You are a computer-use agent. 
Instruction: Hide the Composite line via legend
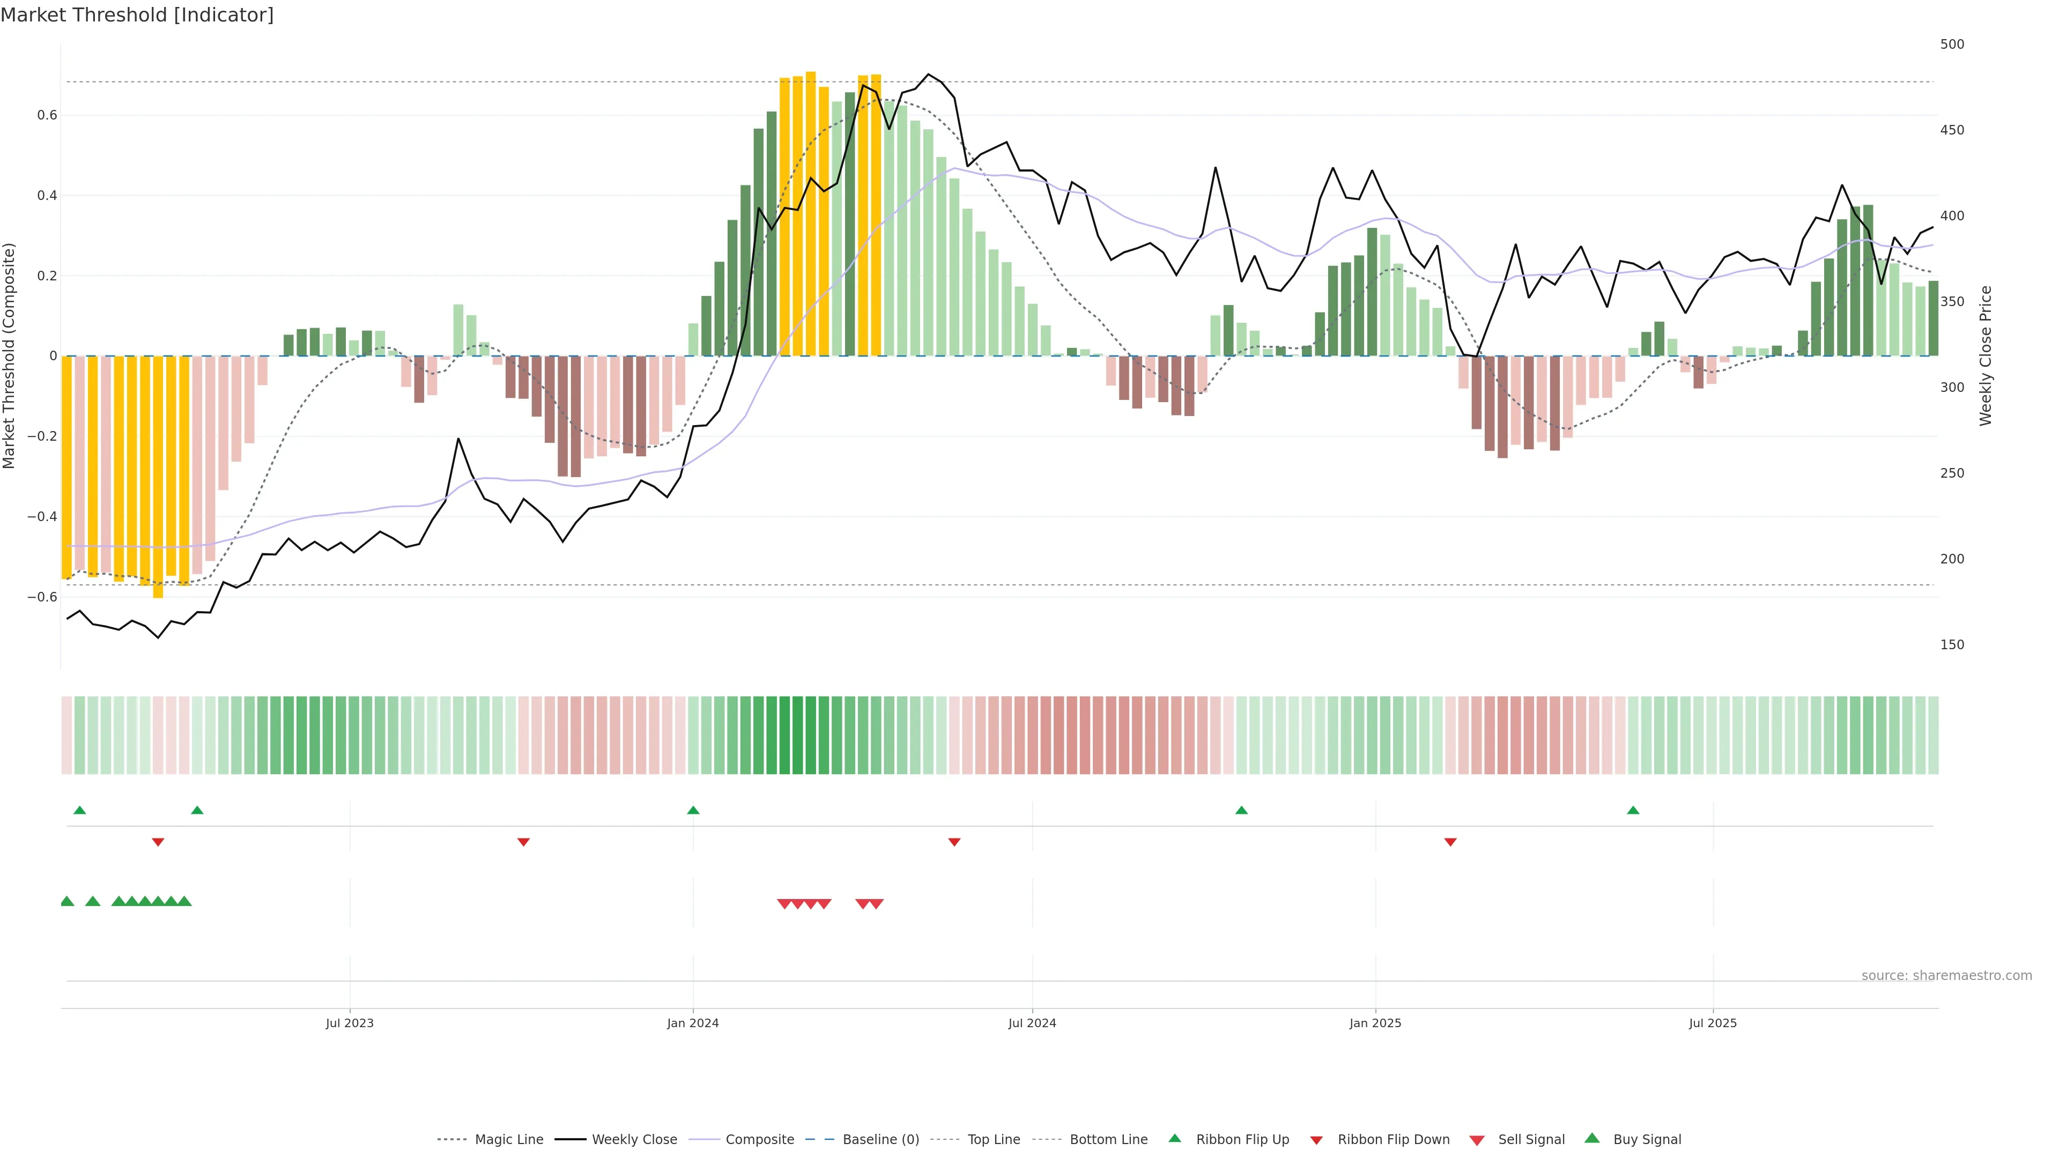759,1140
